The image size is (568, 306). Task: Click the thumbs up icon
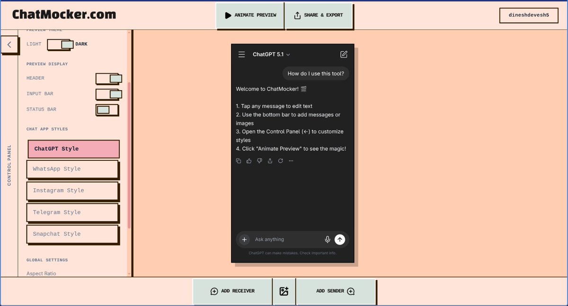249,161
